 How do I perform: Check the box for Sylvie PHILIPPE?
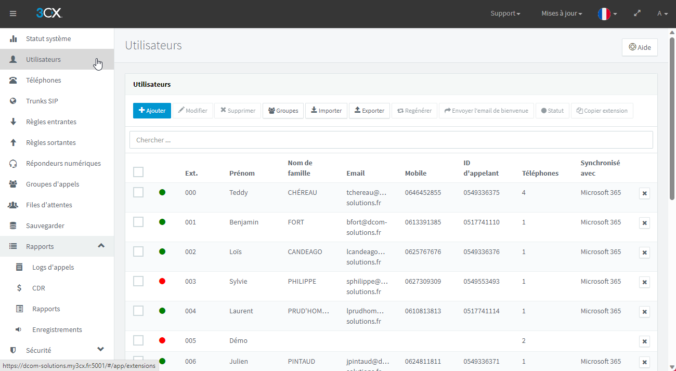(x=138, y=281)
